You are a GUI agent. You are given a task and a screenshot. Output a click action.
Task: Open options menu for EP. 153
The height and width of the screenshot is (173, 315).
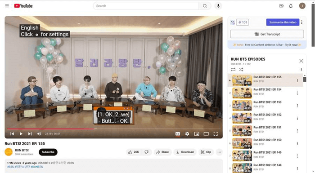(x=297, y=106)
